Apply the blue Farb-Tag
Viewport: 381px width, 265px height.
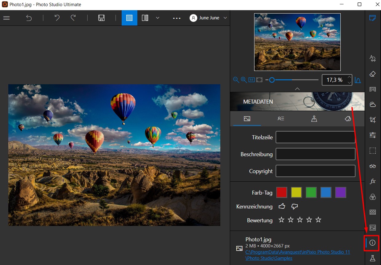pyautogui.click(x=326, y=192)
